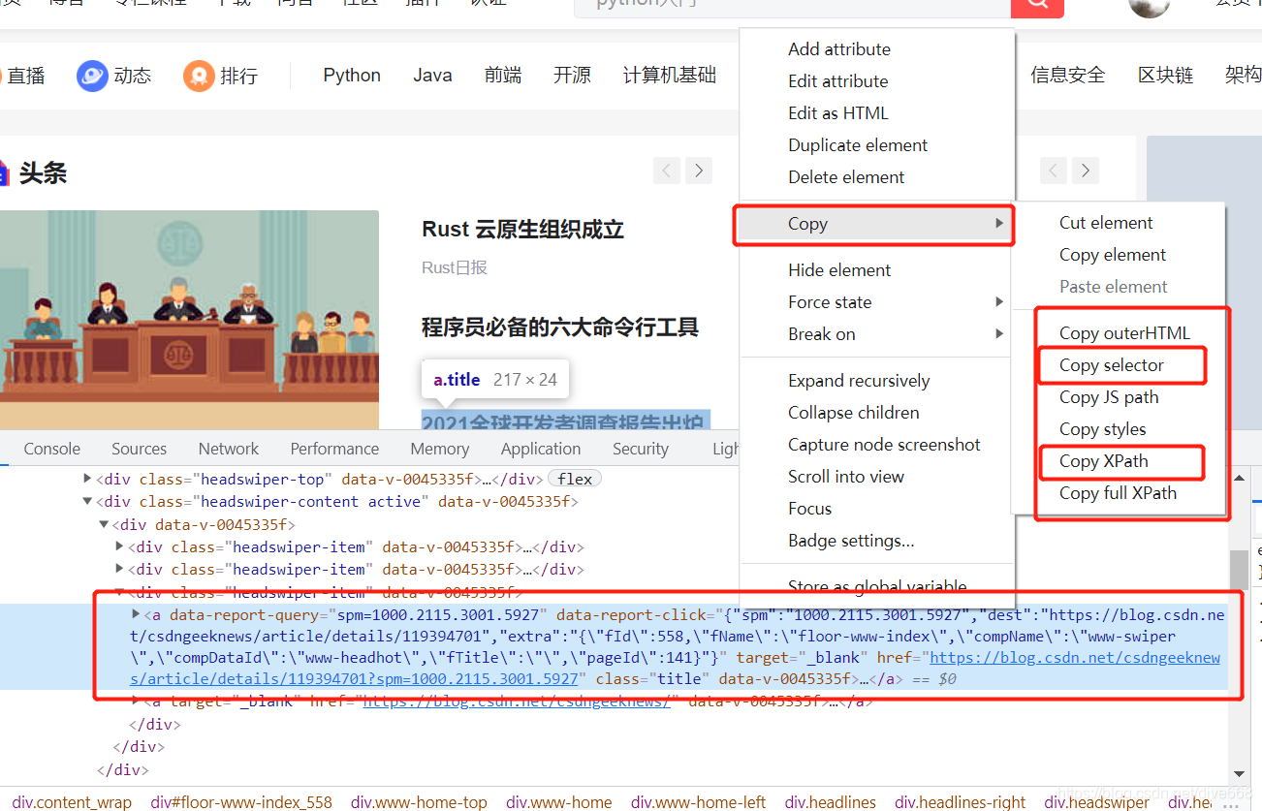
Task: Click the far-right carousel next arrow
Action: coord(1086,171)
